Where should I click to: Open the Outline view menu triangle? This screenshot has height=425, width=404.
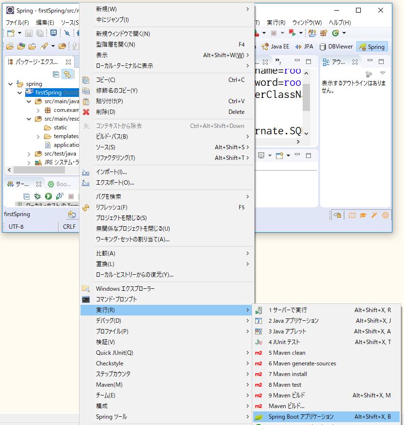tap(383, 73)
